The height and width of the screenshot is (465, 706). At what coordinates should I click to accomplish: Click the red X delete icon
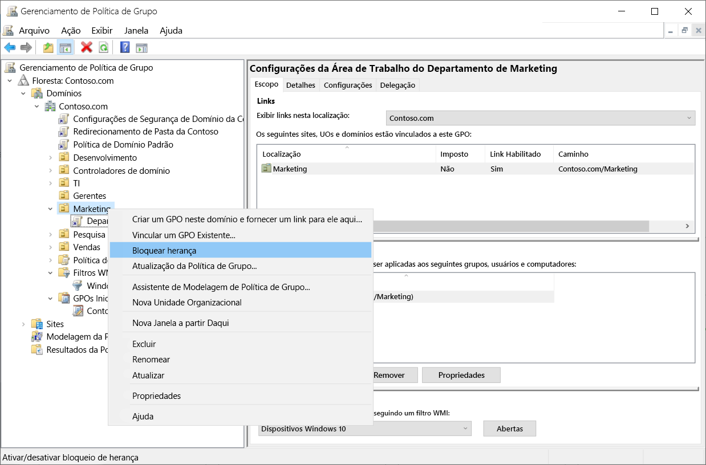pos(87,47)
